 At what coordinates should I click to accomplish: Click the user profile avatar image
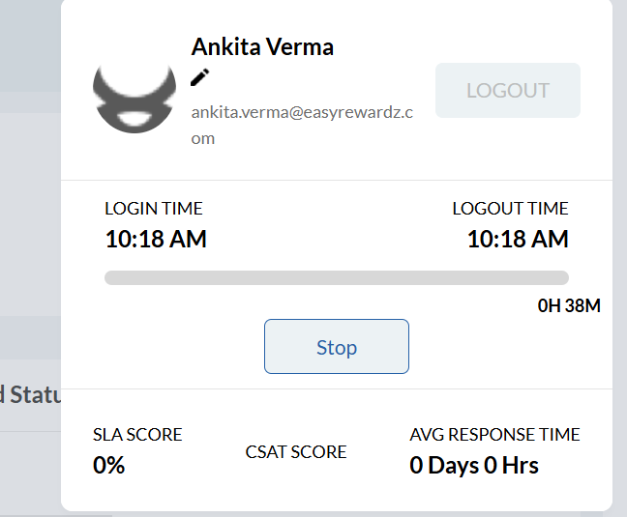point(134,98)
